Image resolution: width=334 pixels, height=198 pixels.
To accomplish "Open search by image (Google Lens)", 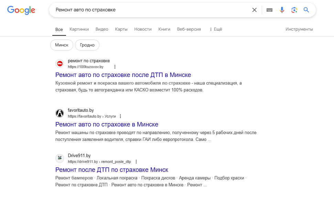I will click(294, 10).
